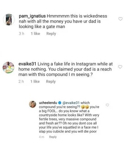134x149 pixels.
Task: Tap the 2 h timestamp under evaike31's comment
Action: 21,81
